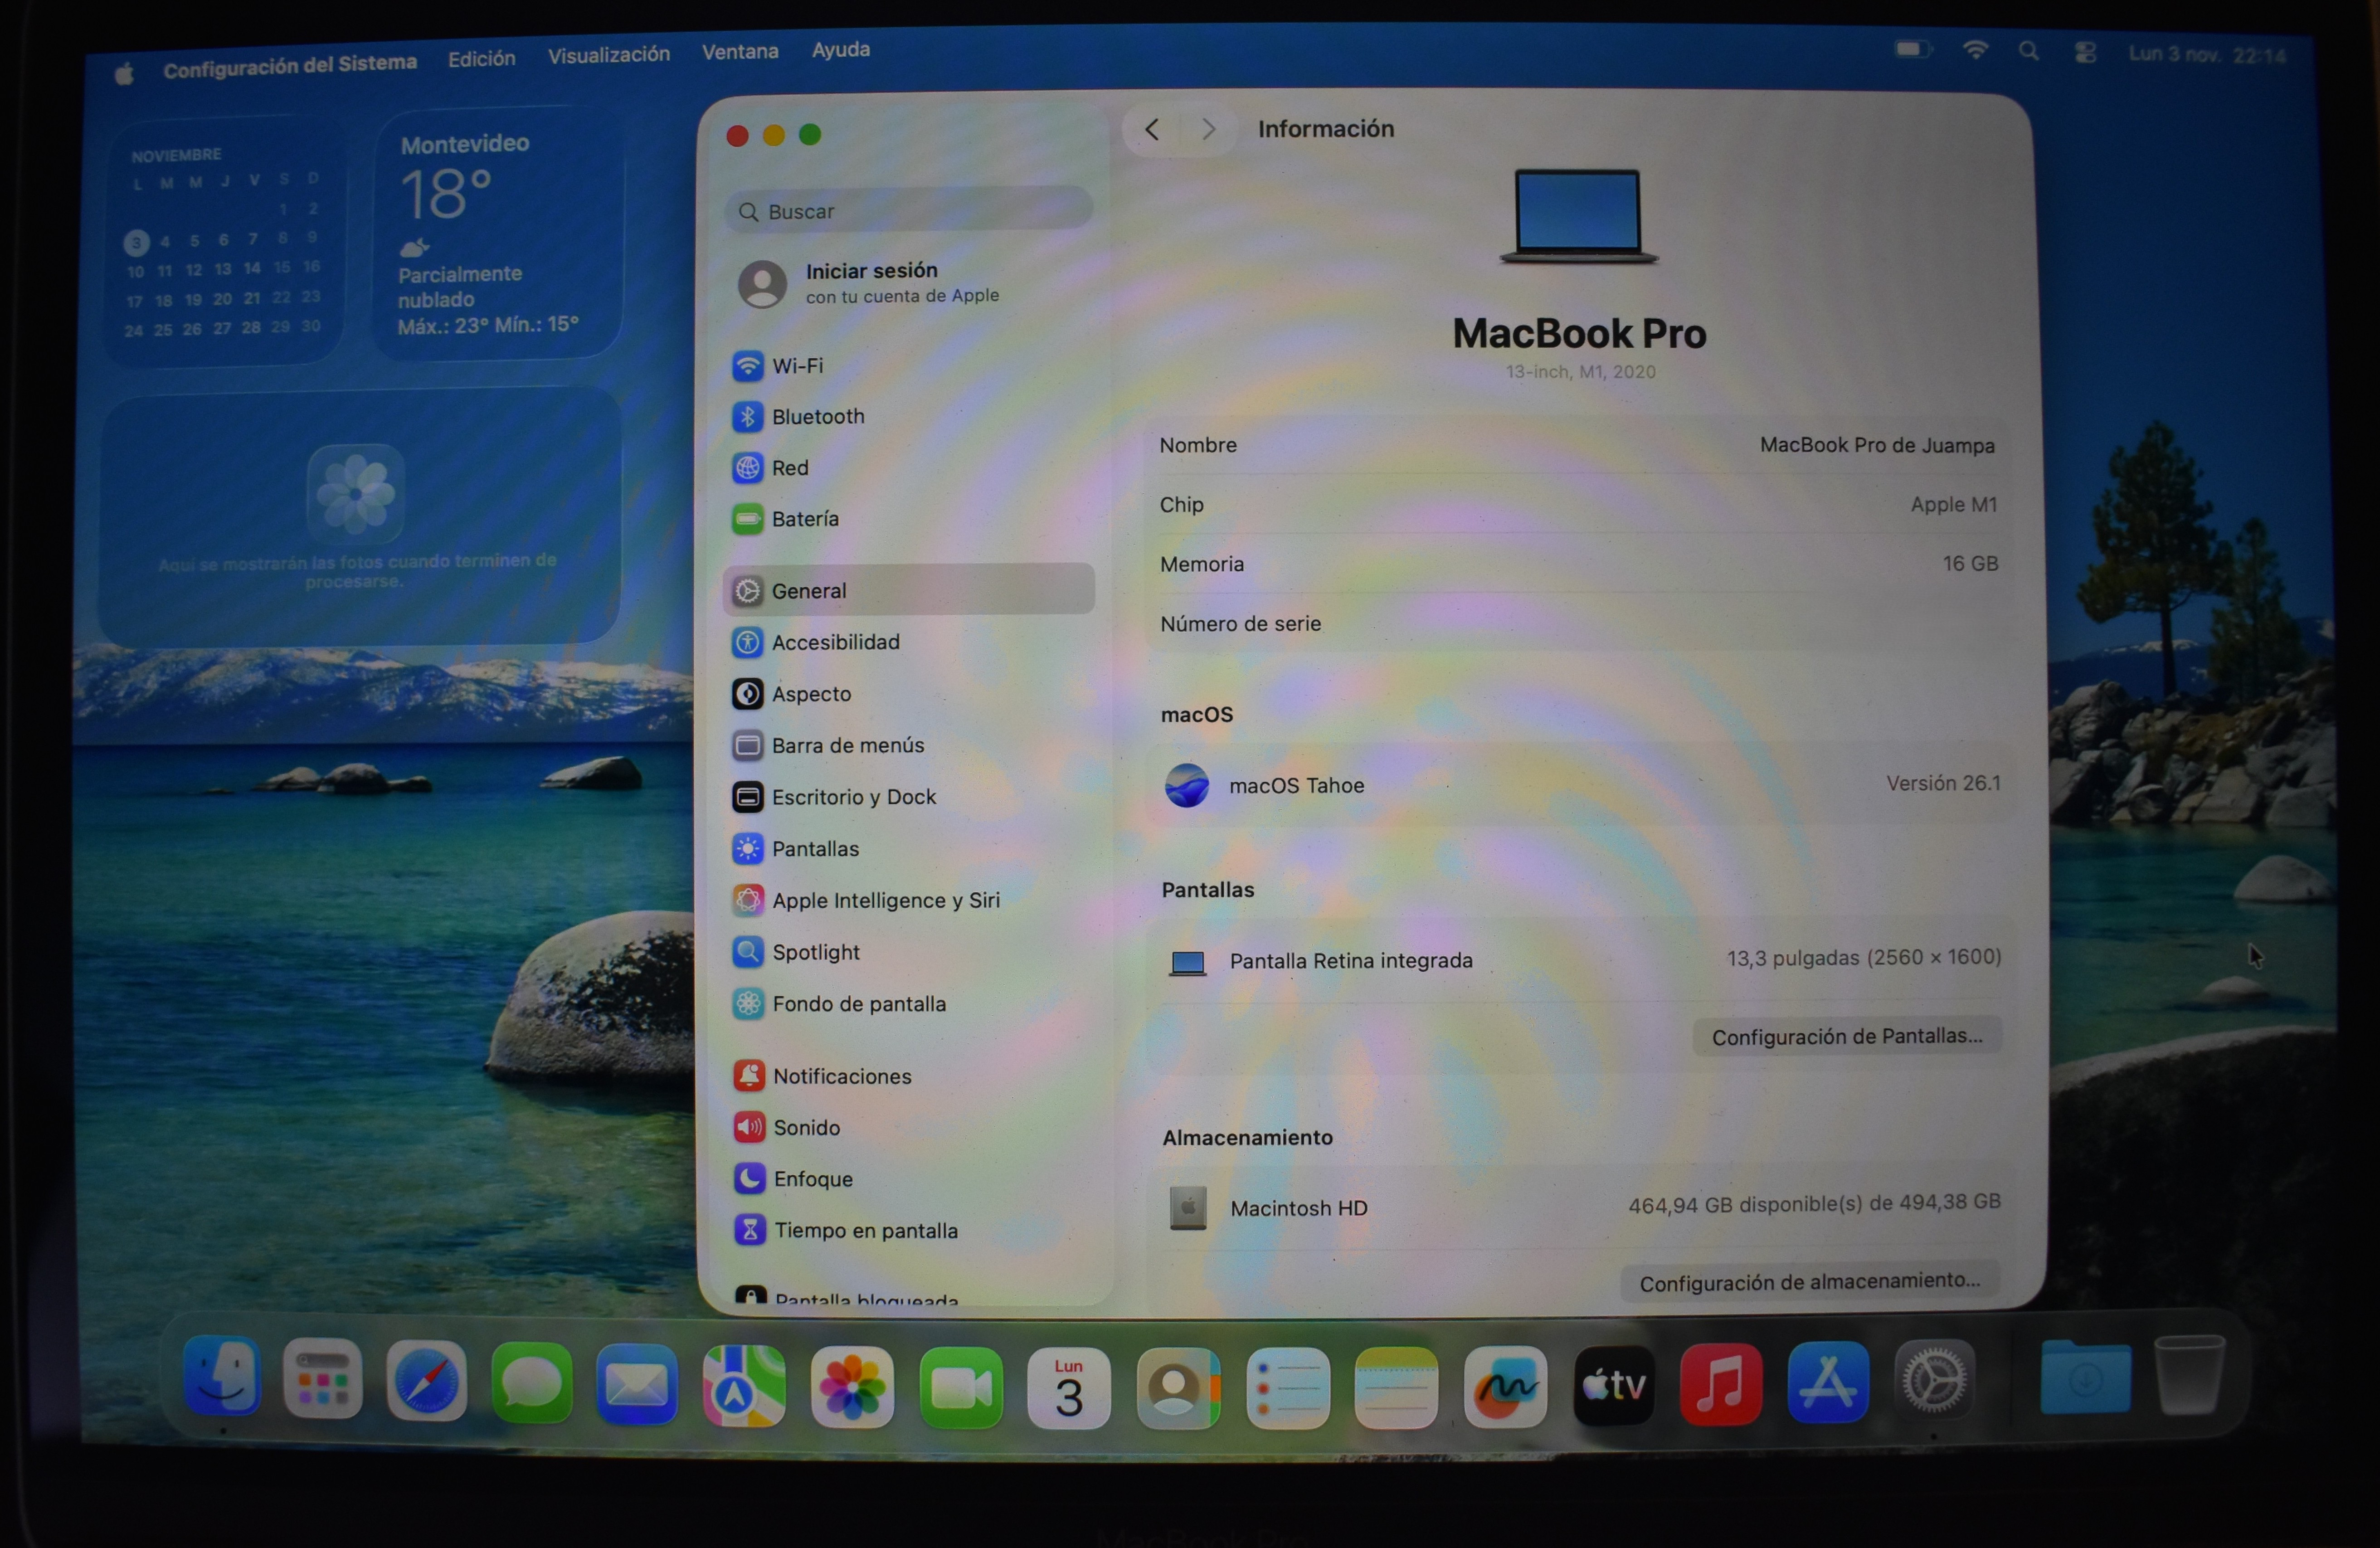Open Spotlight settings
Viewport: 2380px width, 1548px height.
[908, 952]
